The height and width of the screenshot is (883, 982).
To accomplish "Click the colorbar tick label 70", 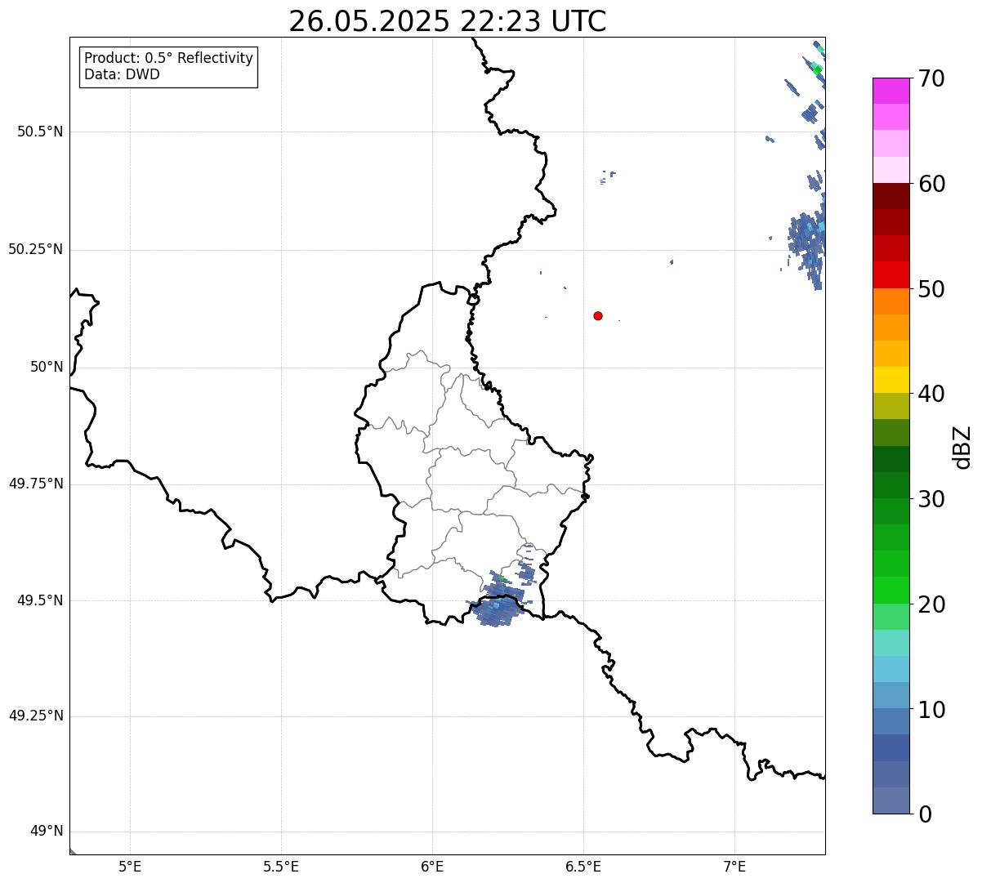I will [x=932, y=79].
